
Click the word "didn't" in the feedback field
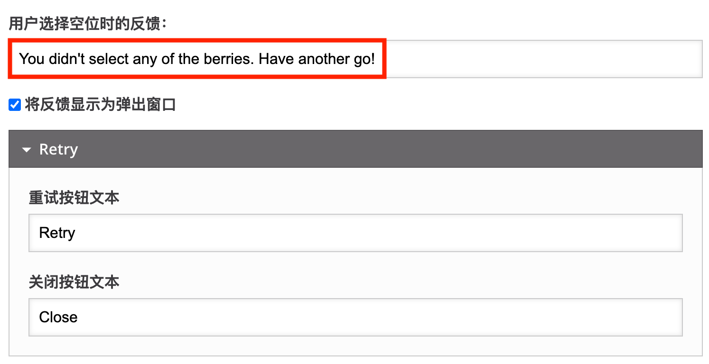point(65,59)
